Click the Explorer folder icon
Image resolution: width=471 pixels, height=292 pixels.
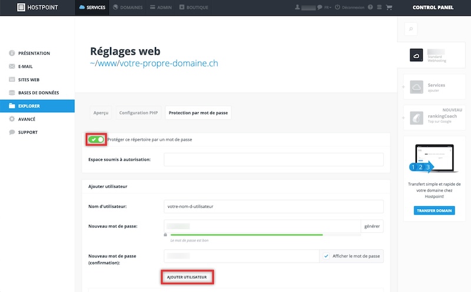pyautogui.click(x=12, y=106)
